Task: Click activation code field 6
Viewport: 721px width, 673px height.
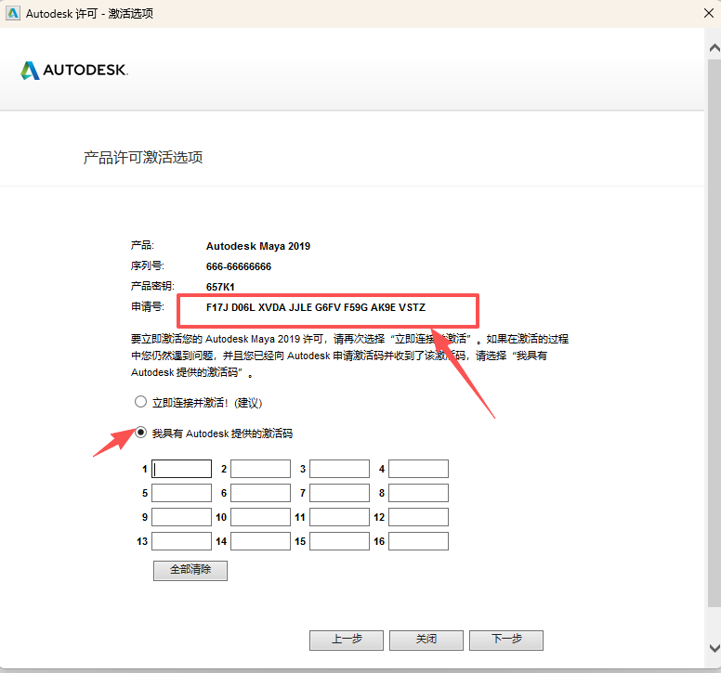Action: (x=261, y=493)
